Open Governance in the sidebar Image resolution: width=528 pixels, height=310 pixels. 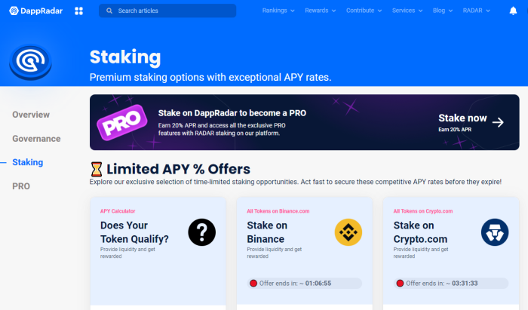pyautogui.click(x=36, y=139)
